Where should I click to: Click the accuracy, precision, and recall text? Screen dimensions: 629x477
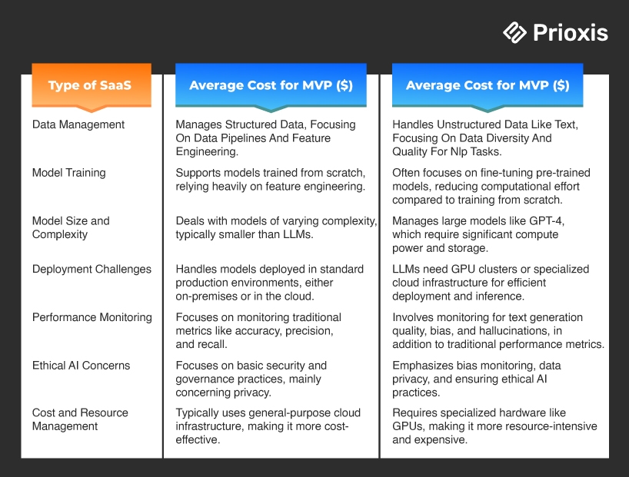point(258,331)
